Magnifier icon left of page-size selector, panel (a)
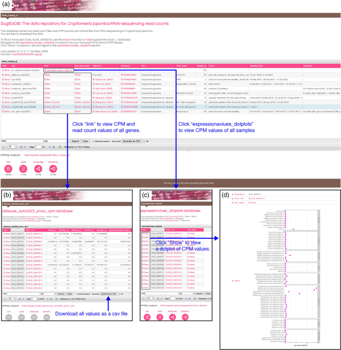Image resolution: width=341 pixels, height=350 pixels. (3, 147)
